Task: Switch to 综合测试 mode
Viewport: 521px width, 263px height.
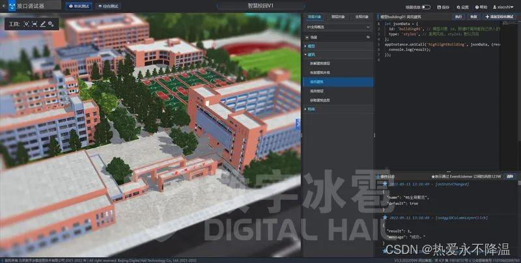Action: 109,7
